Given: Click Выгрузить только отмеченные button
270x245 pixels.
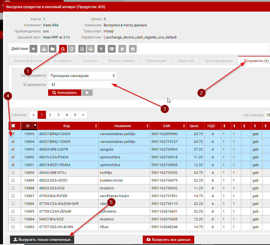Looking at the screenshot, I should coord(42,239).
